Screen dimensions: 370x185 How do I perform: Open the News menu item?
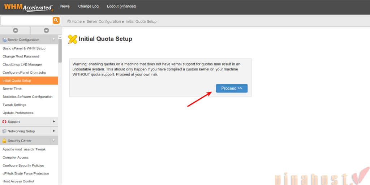pos(65,7)
